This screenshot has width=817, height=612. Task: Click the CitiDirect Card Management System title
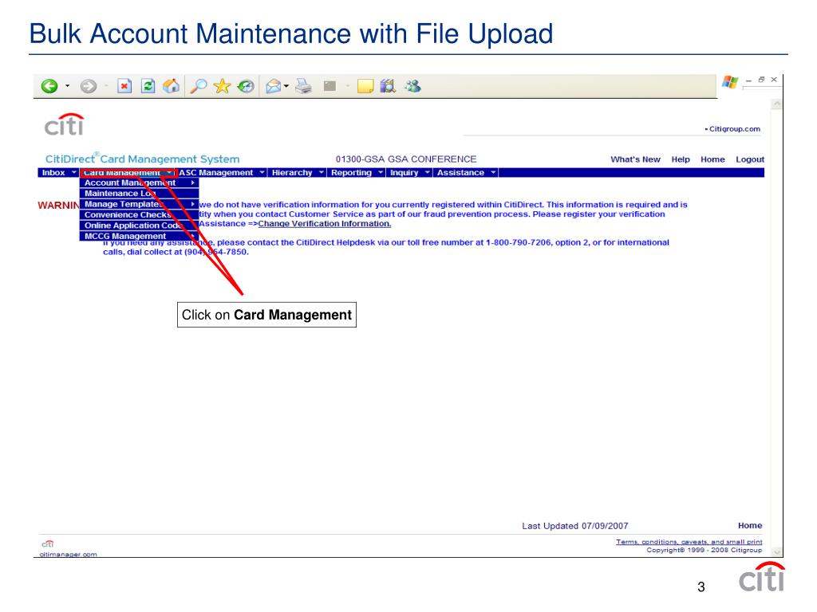pyautogui.click(x=142, y=159)
